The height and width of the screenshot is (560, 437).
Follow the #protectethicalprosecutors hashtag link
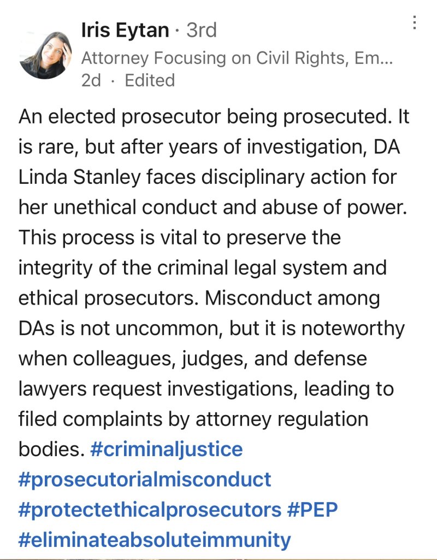point(150,510)
